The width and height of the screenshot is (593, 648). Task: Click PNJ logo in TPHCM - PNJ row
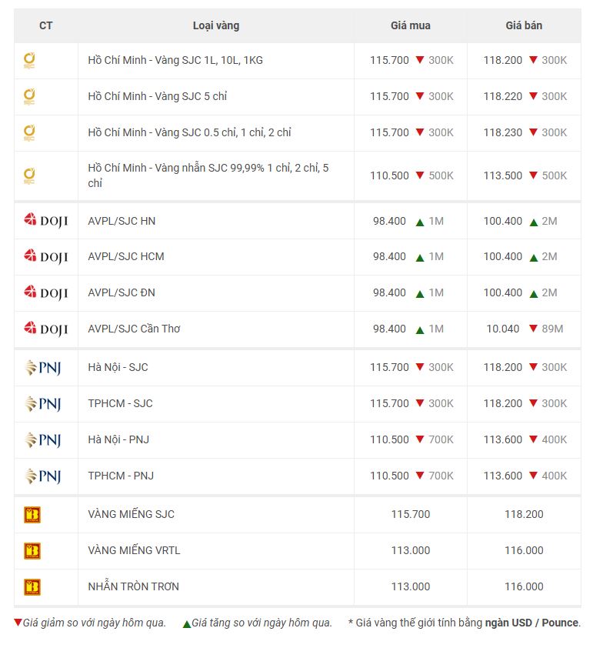pos(42,476)
